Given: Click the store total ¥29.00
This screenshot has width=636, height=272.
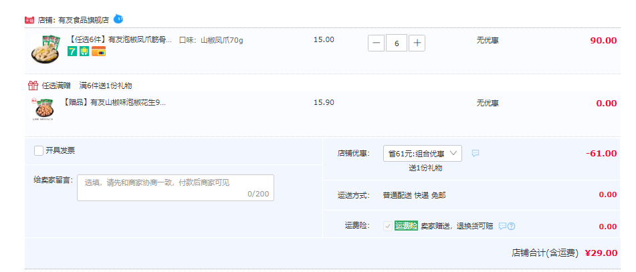Looking at the screenshot, I should (601, 253).
